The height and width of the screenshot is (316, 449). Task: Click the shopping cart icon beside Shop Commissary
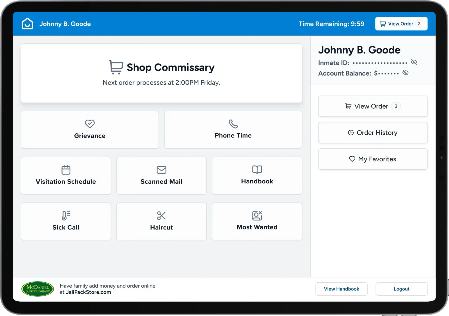[x=116, y=67]
